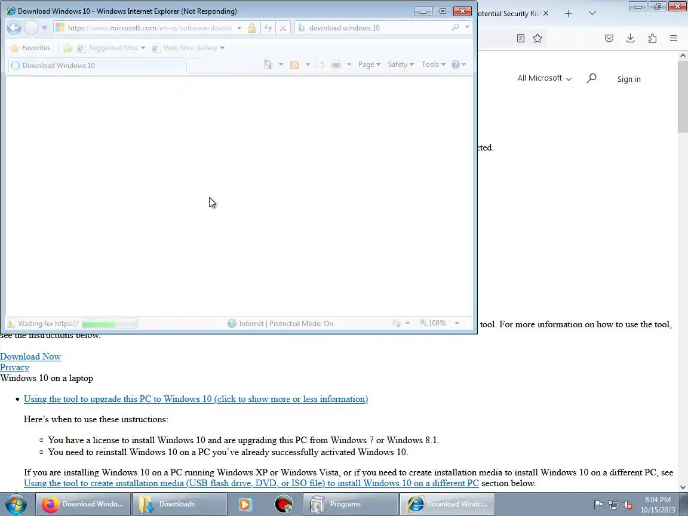Click the Internet Explorer Back arrow button

click(14, 27)
